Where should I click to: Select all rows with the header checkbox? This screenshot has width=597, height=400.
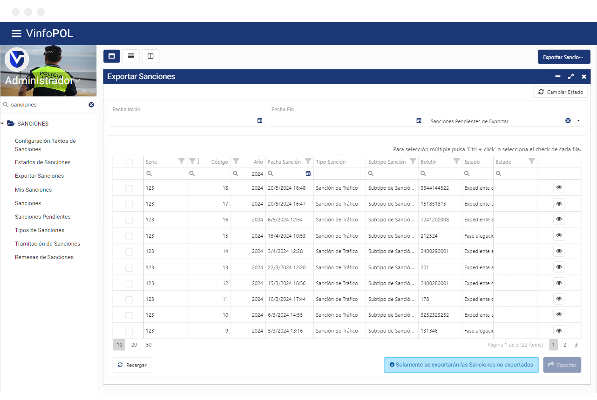pyautogui.click(x=129, y=162)
